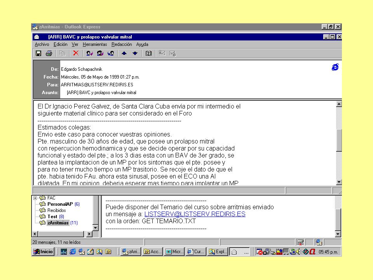Switch to Cur... taskbar button
This screenshot has width=373, height=280.
pos(196,252)
